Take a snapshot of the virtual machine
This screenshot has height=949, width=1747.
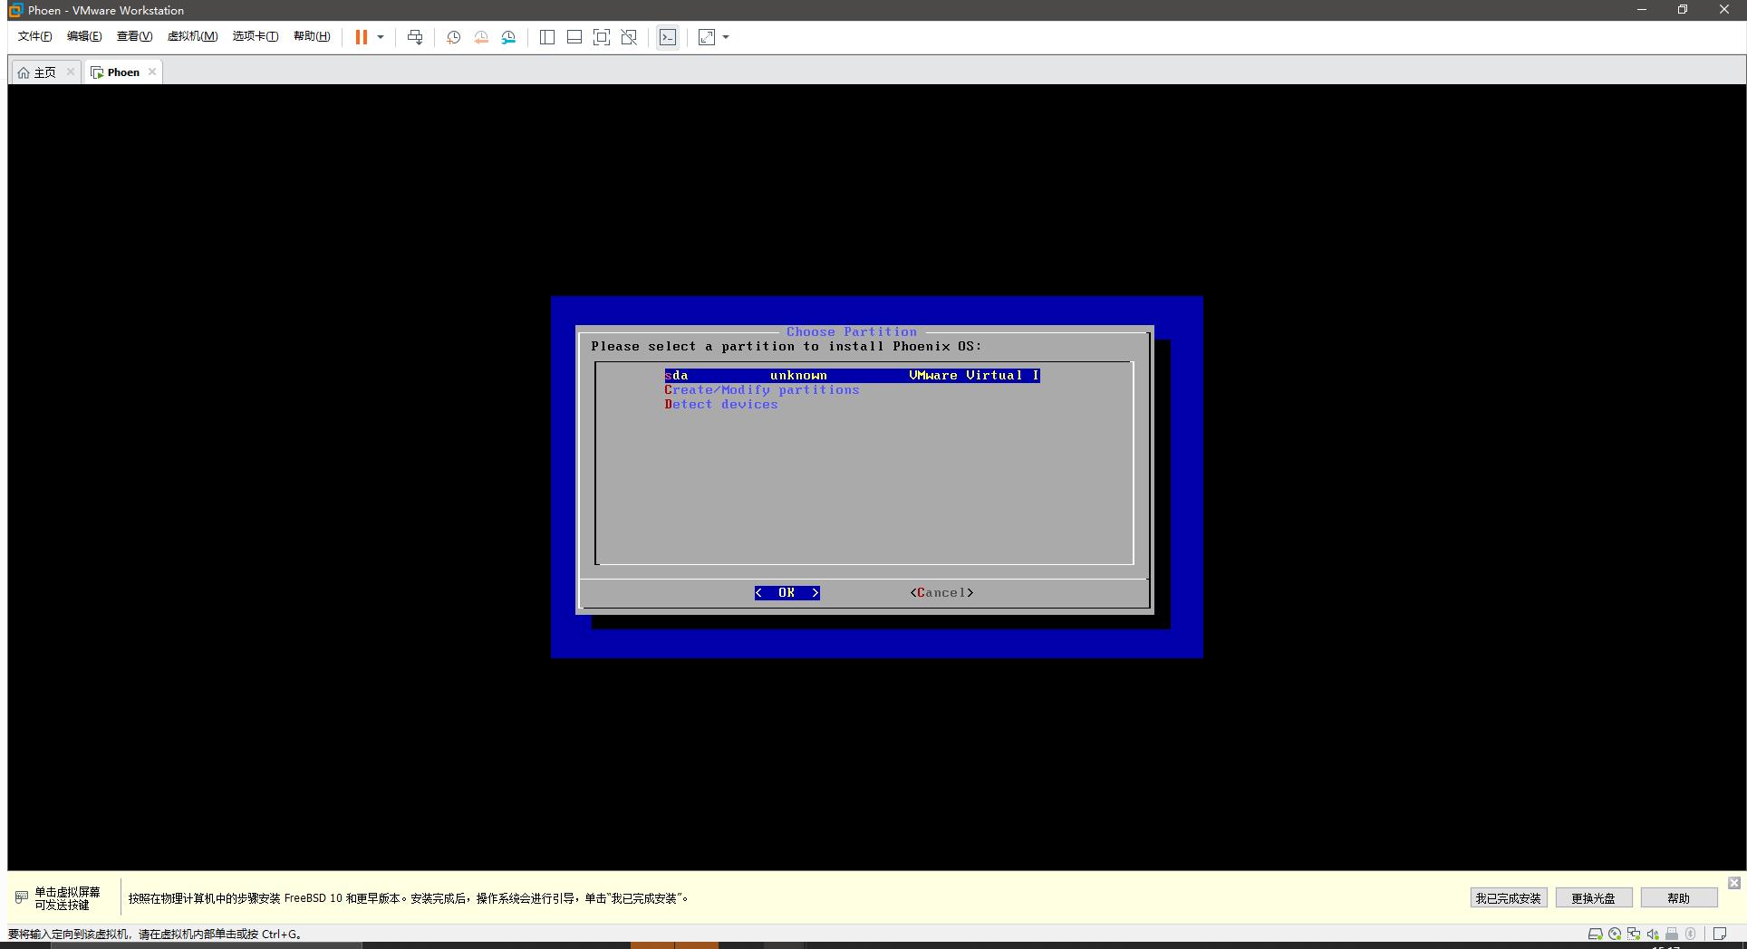[x=453, y=37]
